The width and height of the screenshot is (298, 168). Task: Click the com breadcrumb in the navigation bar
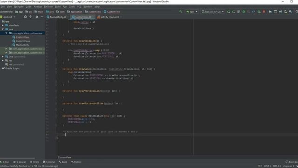61,12
